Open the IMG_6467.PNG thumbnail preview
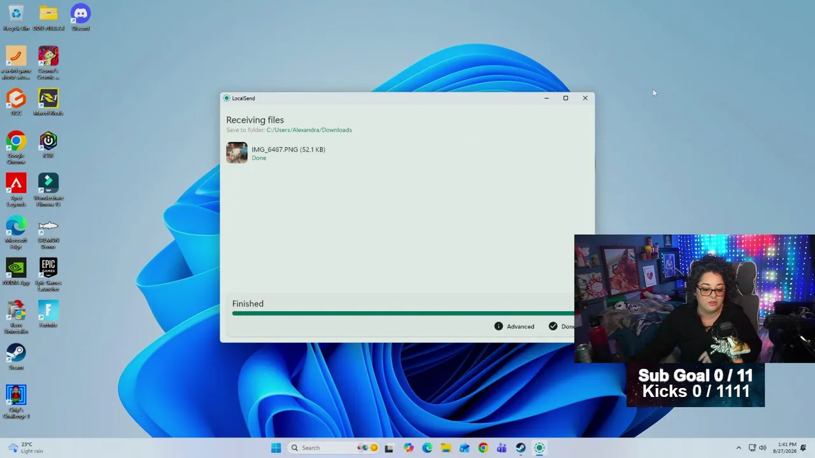This screenshot has width=815, height=458. [x=237, y=153]
